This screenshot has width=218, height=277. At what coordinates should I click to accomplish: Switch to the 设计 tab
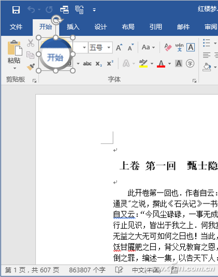[100, 27]
